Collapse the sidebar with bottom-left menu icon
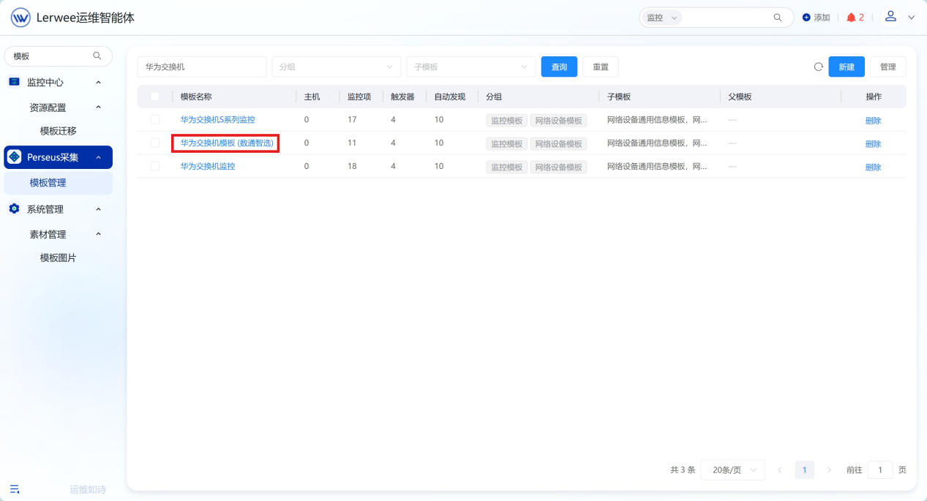 pyautogui.click(x=15, y=489)
